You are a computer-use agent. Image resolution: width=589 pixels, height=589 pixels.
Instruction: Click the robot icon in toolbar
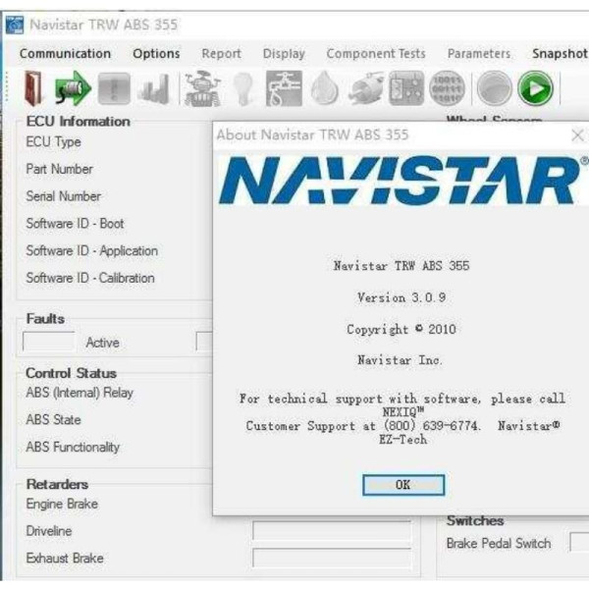pos(201,89)
